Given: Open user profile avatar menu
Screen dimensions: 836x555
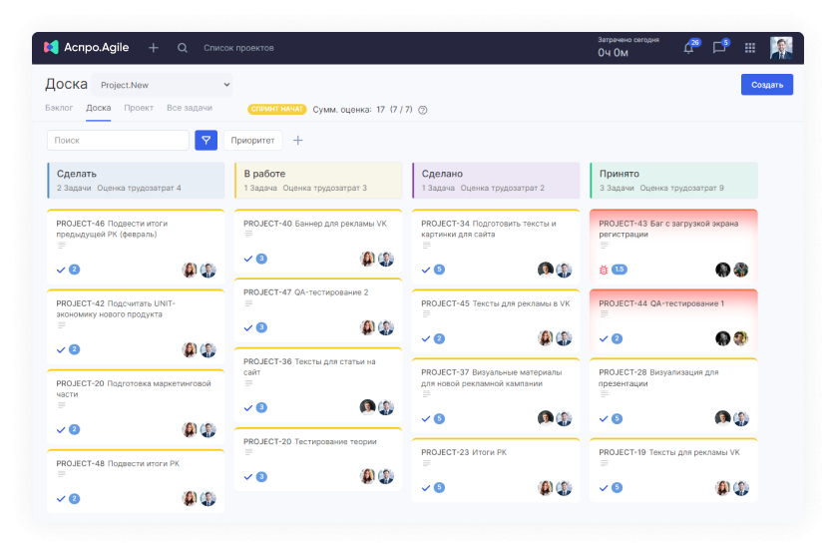Looking at the screenshot, I should 781,48.
